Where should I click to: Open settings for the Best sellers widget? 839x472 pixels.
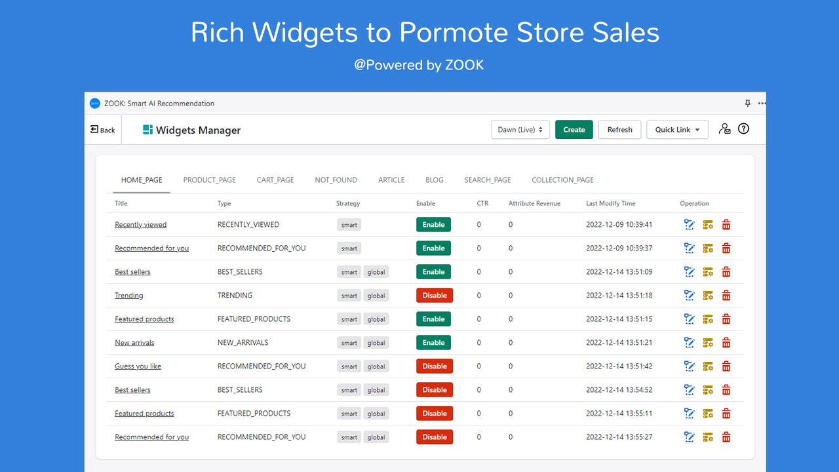[x=708, y=271]
